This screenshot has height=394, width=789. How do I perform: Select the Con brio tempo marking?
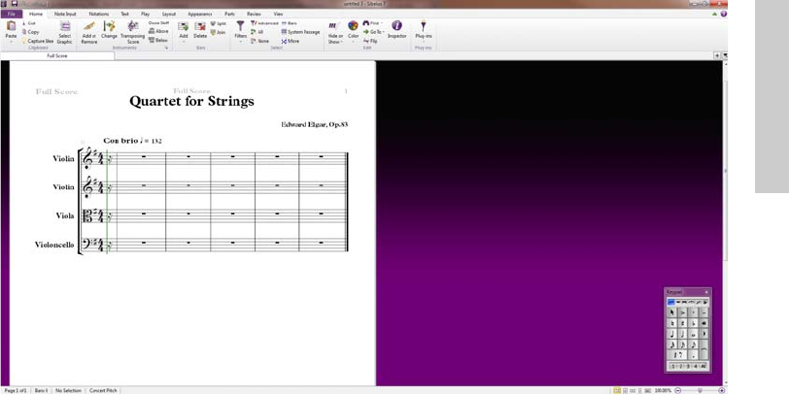[x=132, y=141]
